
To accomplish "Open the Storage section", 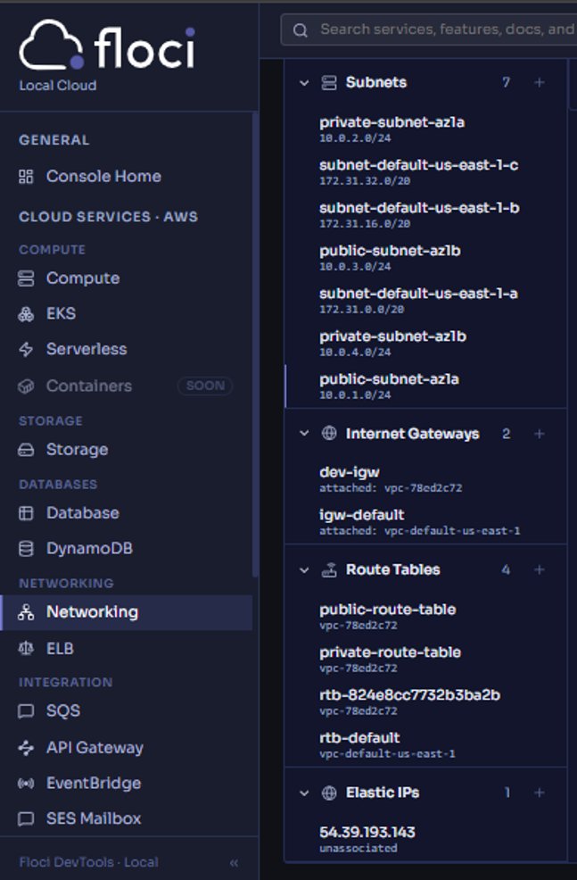I will pos(127,449).
